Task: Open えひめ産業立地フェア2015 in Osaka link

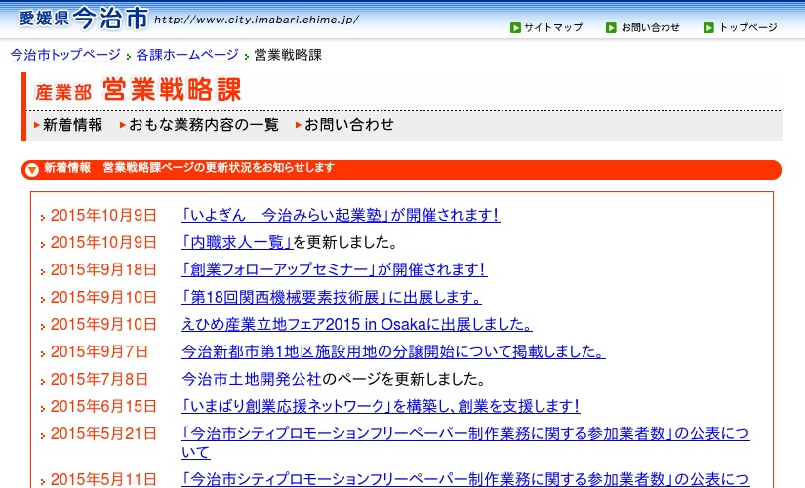Action: coord(357,324)
